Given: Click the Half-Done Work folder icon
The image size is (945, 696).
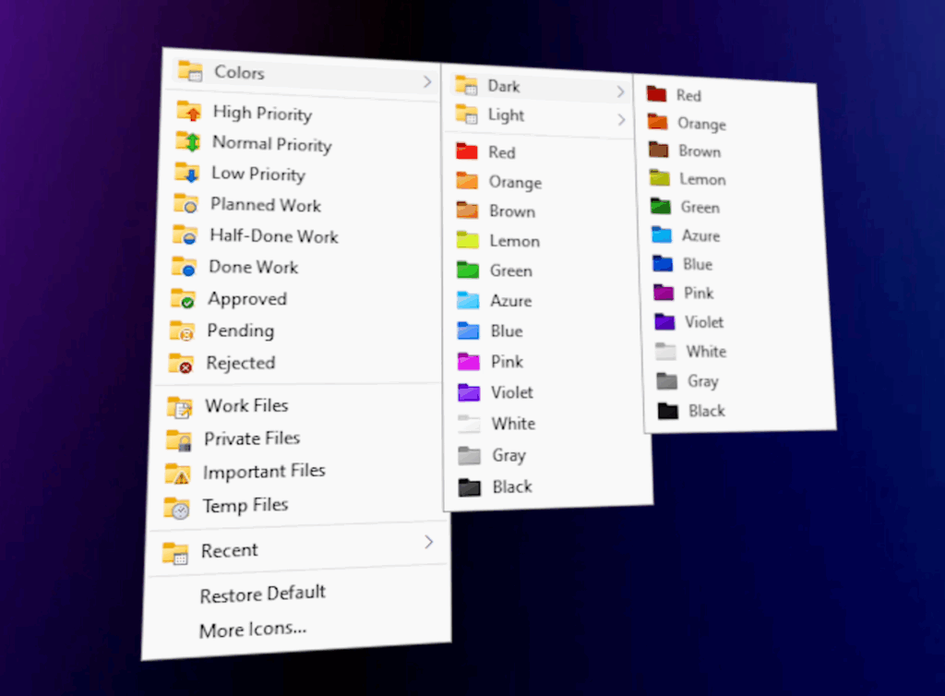Looking at the screenshot, I should point(185,235).
